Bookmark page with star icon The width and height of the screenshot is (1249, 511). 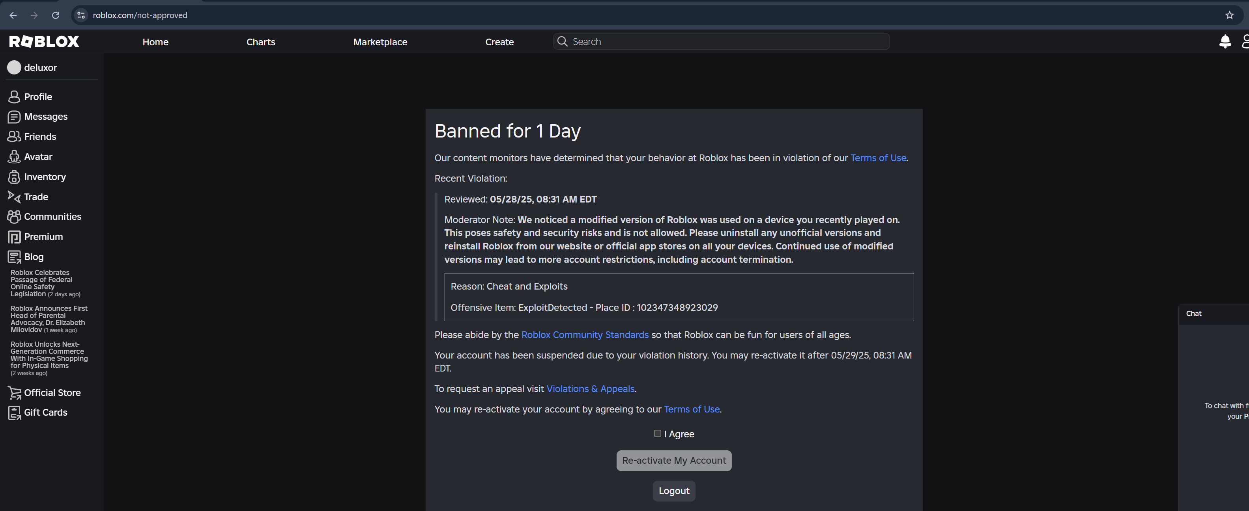click(x=1229, y=15)
